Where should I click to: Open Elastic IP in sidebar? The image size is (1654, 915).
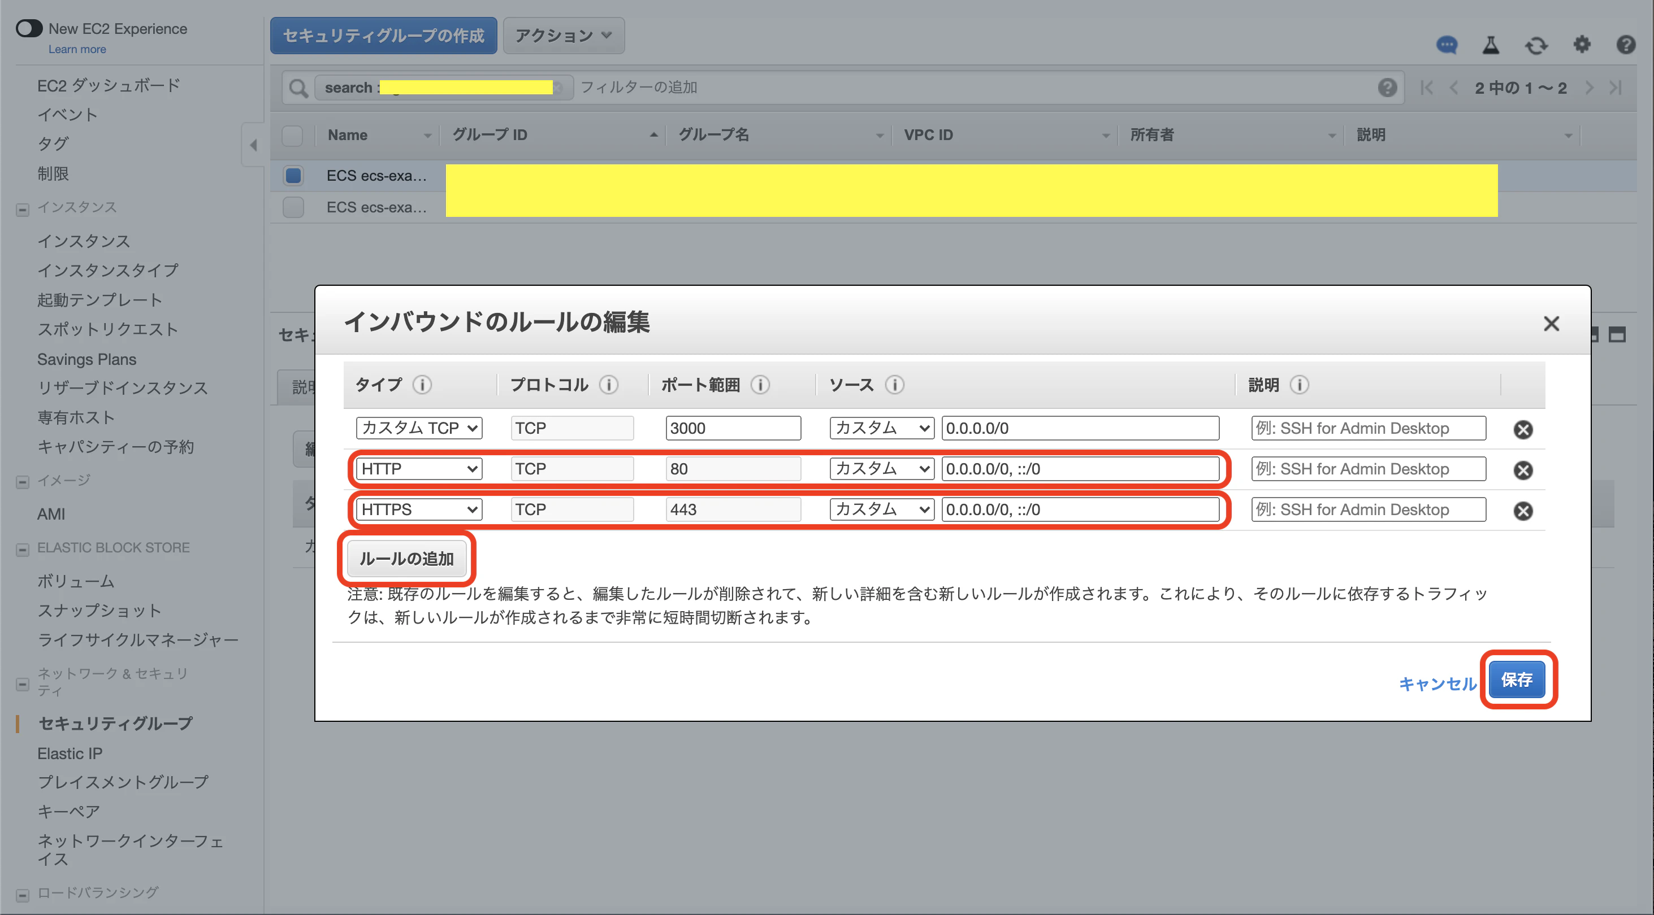[x=70, y=753]
